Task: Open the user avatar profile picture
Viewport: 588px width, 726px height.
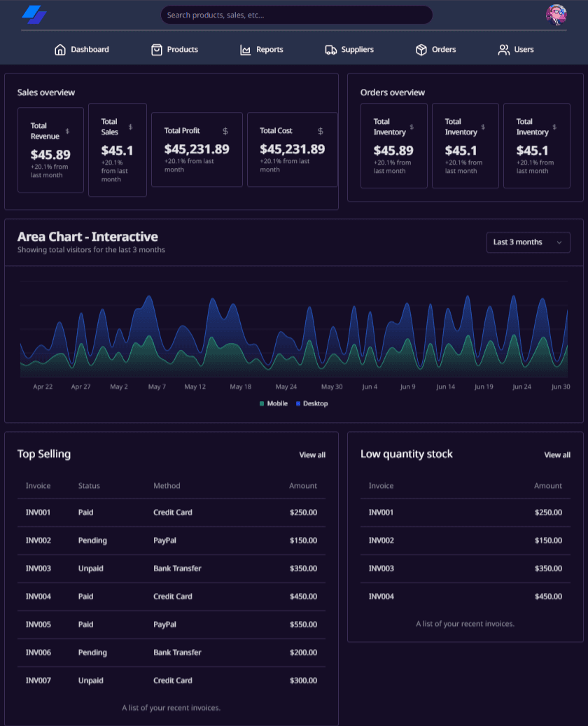Action: tap(556, 15)
